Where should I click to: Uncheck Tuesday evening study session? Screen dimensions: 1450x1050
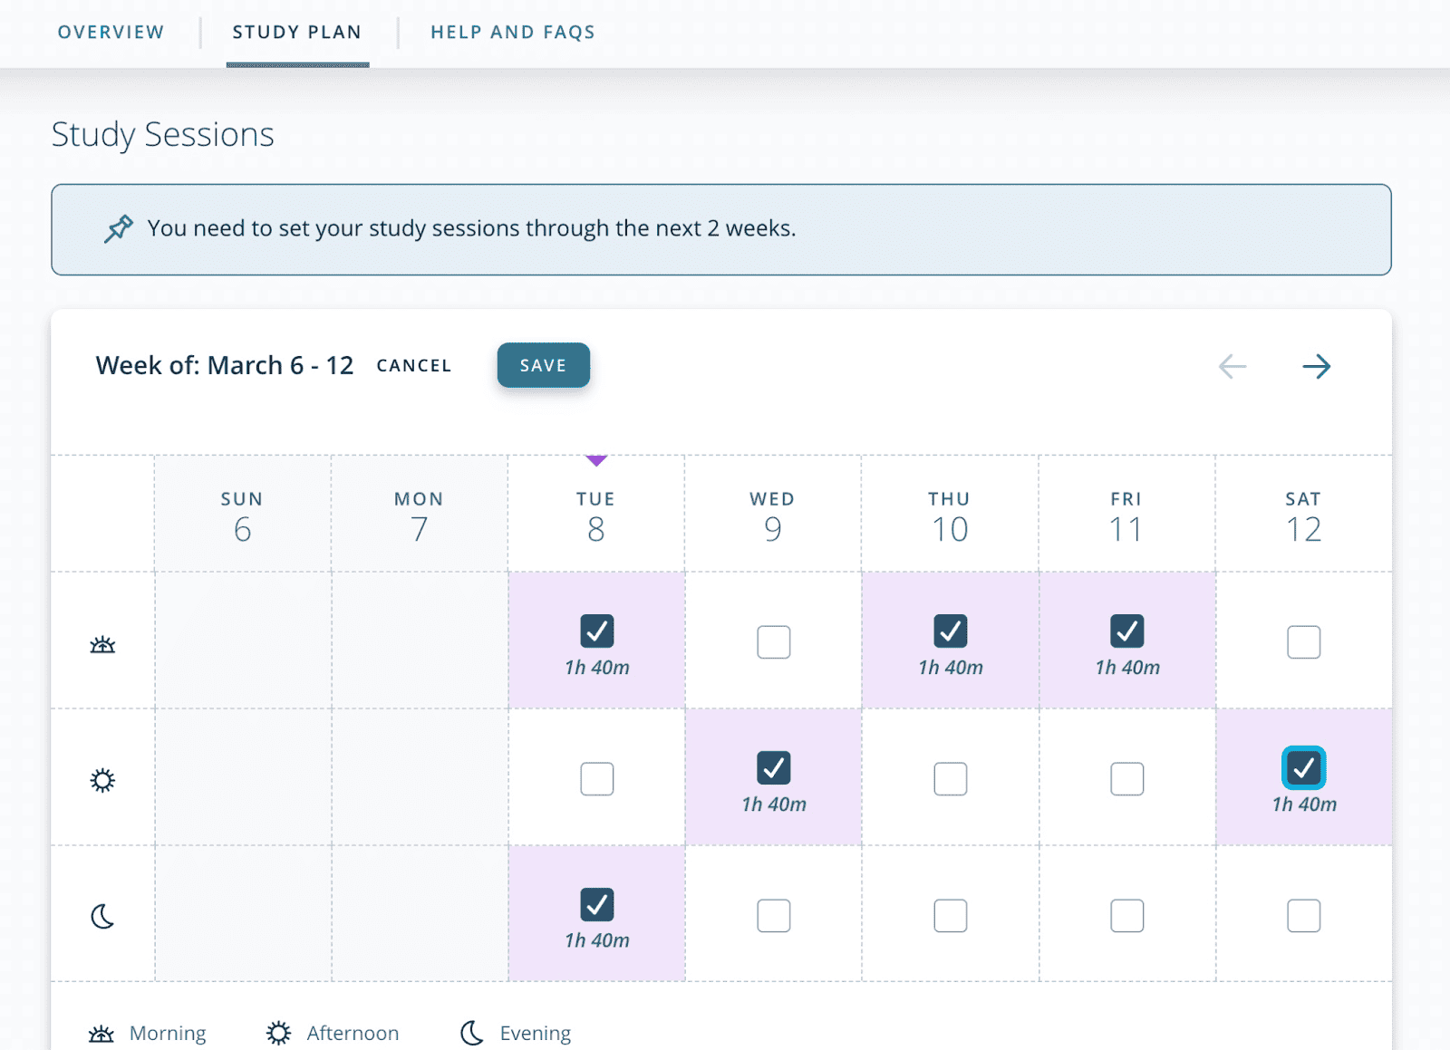596,904
